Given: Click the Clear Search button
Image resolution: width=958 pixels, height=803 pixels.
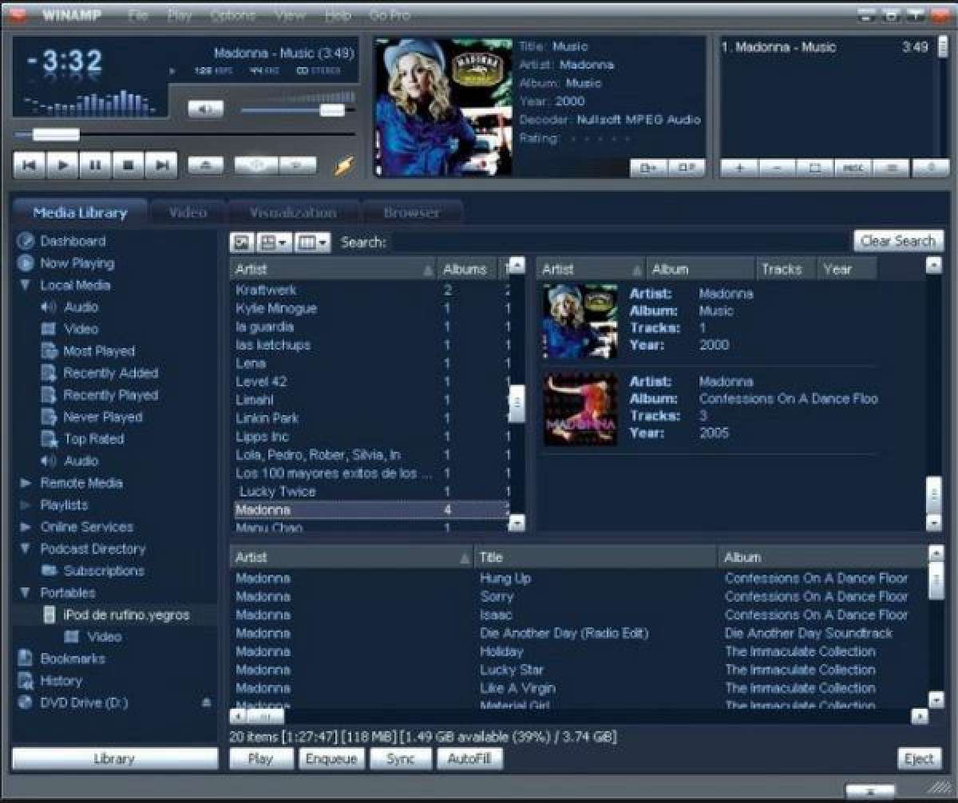Looking at the screenshot, I should [x=897, y=241].
